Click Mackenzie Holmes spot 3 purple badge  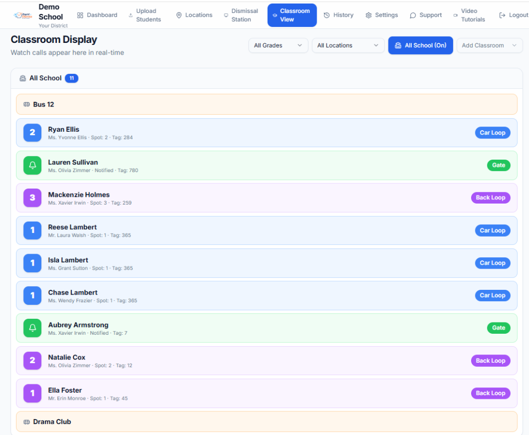pos(33,198)
